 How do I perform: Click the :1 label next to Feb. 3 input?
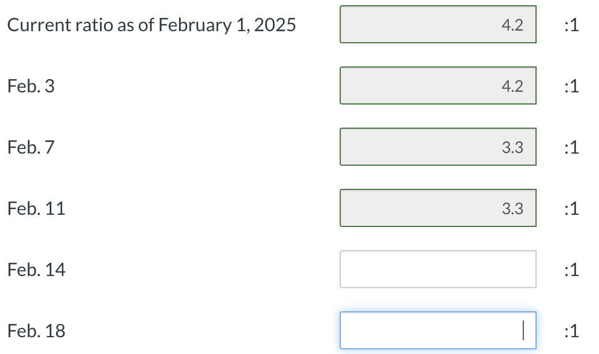coord(571,85)
